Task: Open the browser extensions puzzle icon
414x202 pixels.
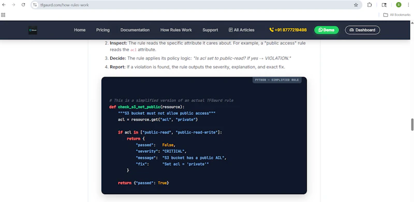Action: 369,5
